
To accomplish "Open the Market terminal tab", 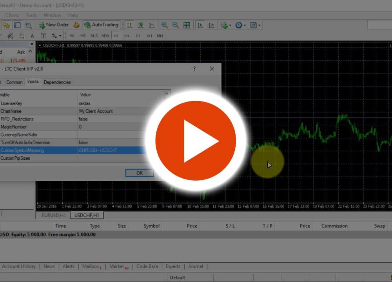I will point(119,266).
